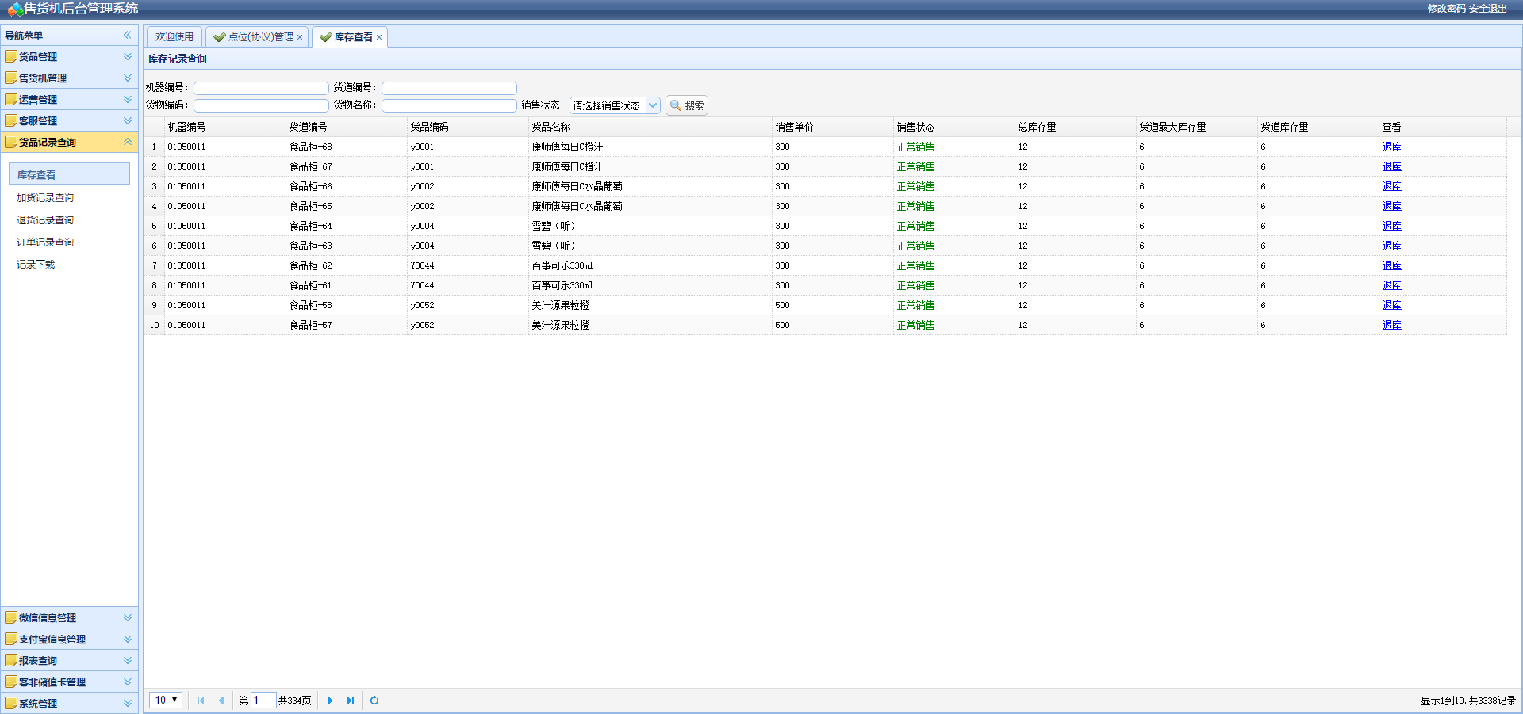The height and width of the screenshot is (714, 1523).
Task: Click folder icon beside 支付宝信息管理
Action: click(11, 639)
